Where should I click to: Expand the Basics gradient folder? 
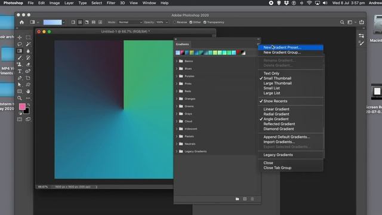pos(177,61)
